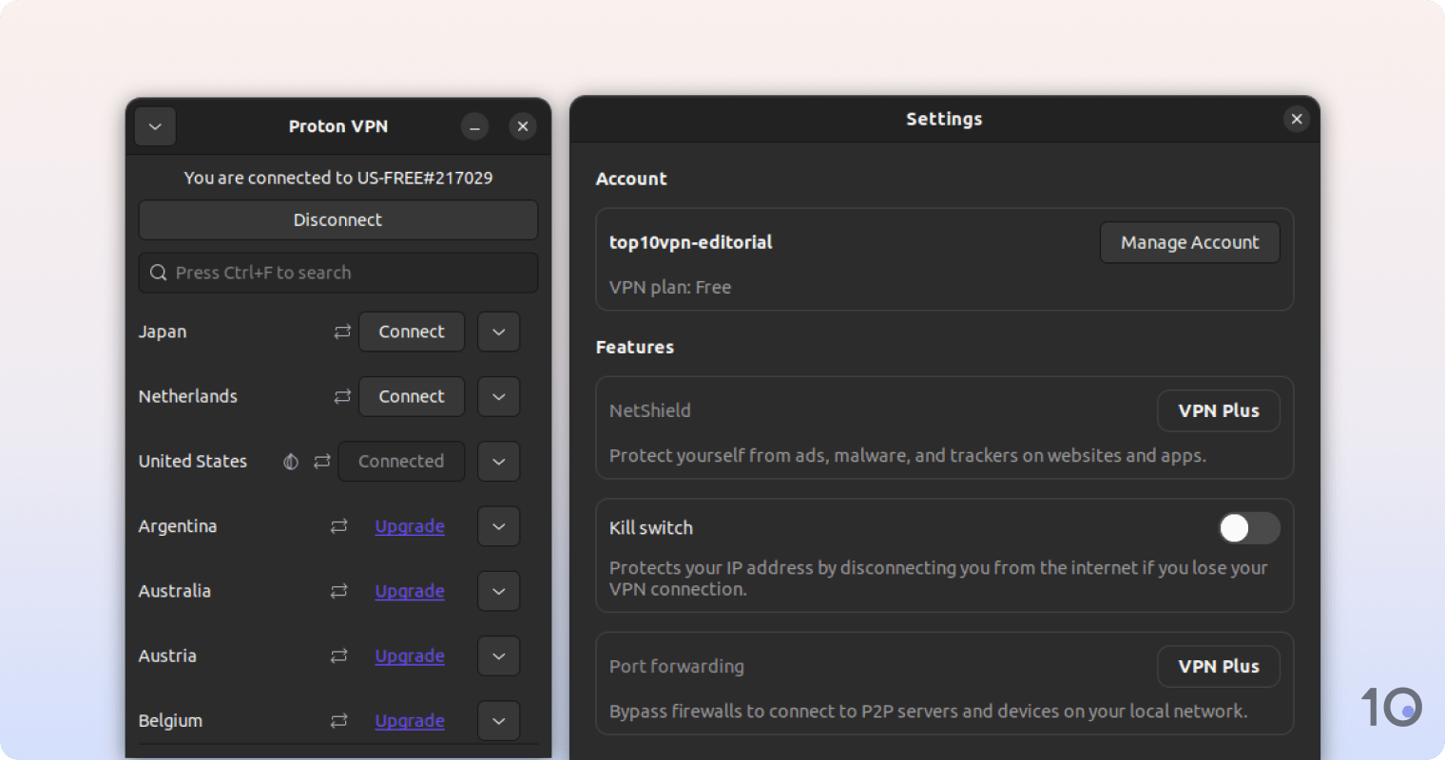Select the Tor icon beside United States

[290, 461]
